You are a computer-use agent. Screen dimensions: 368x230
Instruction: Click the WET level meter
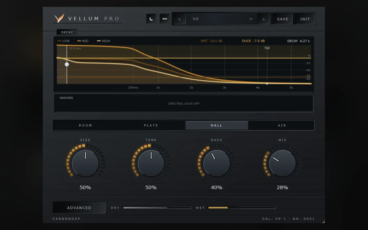point(242,208)
